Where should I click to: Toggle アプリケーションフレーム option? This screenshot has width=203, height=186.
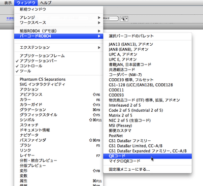pos(58,56)
